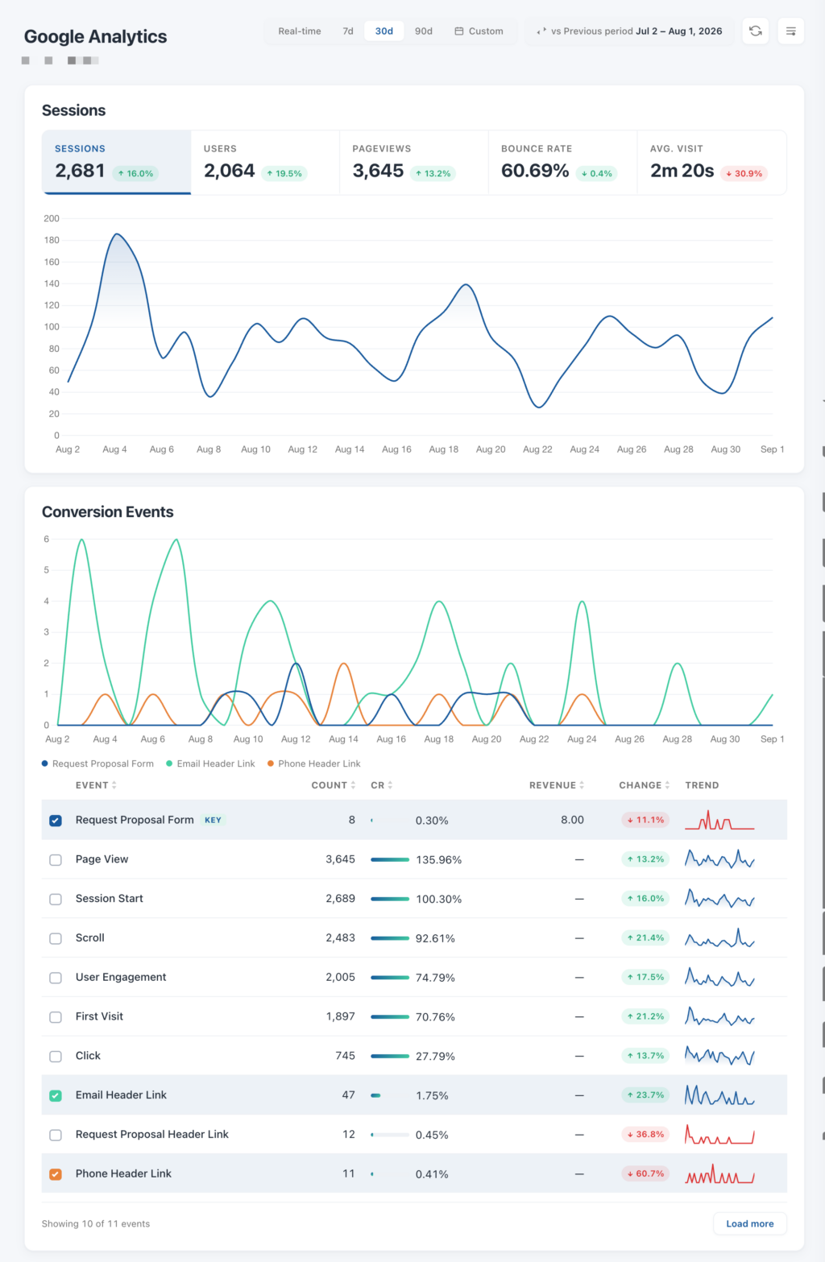Click the 92.61% Scroll conversion rate
The image size is (825, 1262).
coord(435,938)
